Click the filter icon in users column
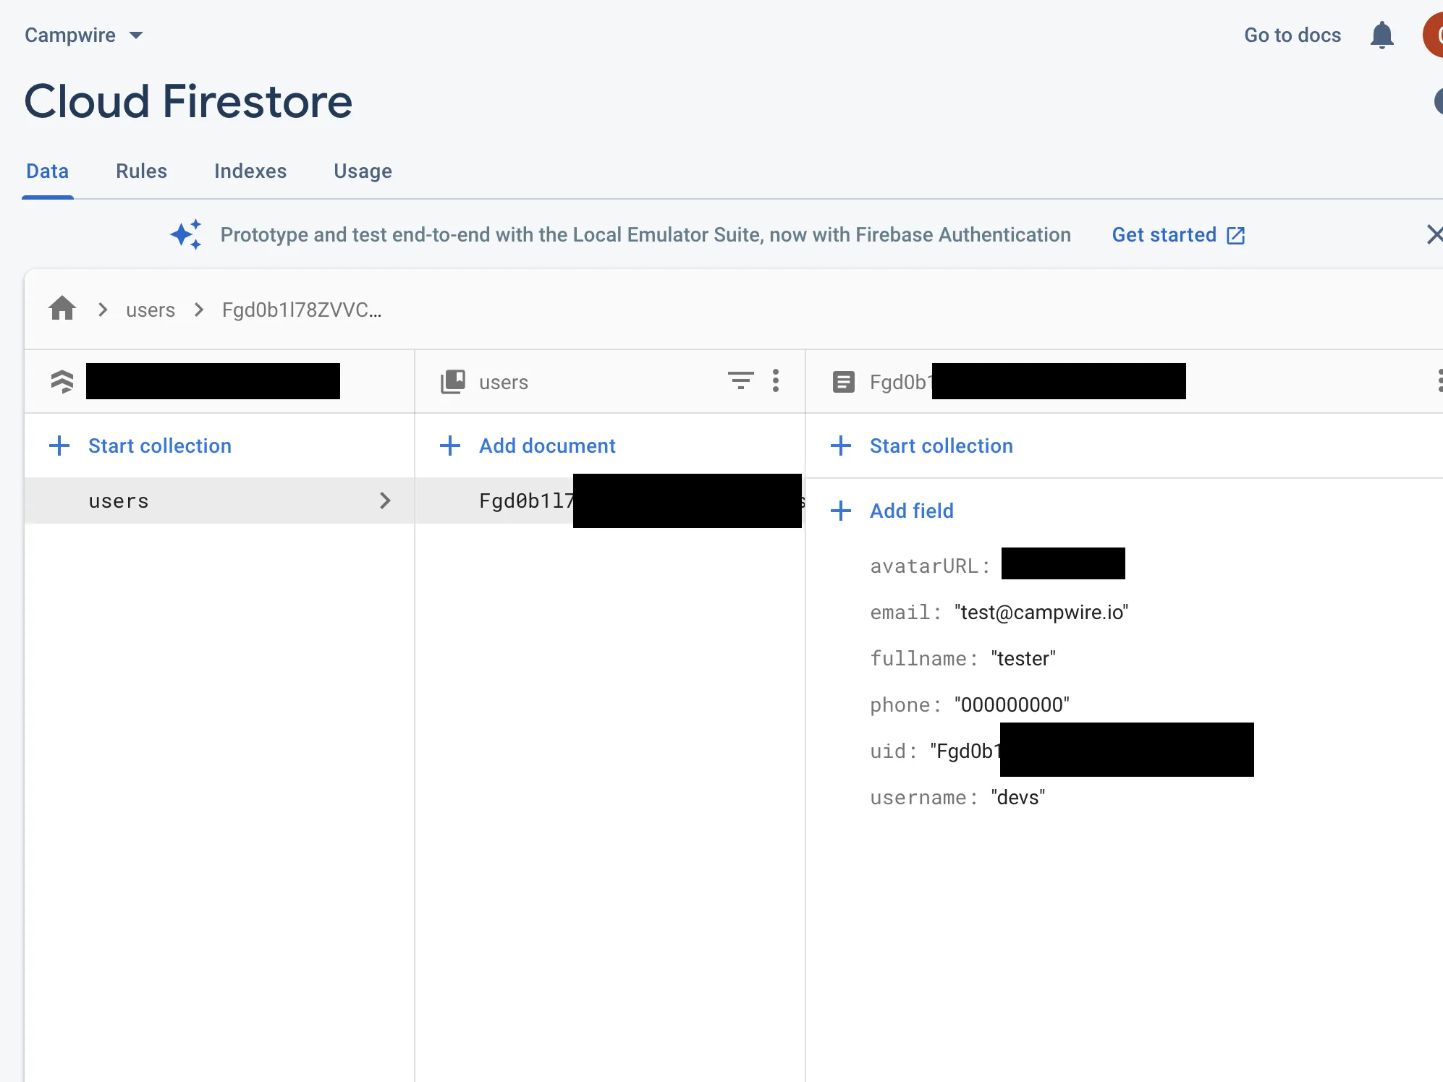 tap(740, 380)
